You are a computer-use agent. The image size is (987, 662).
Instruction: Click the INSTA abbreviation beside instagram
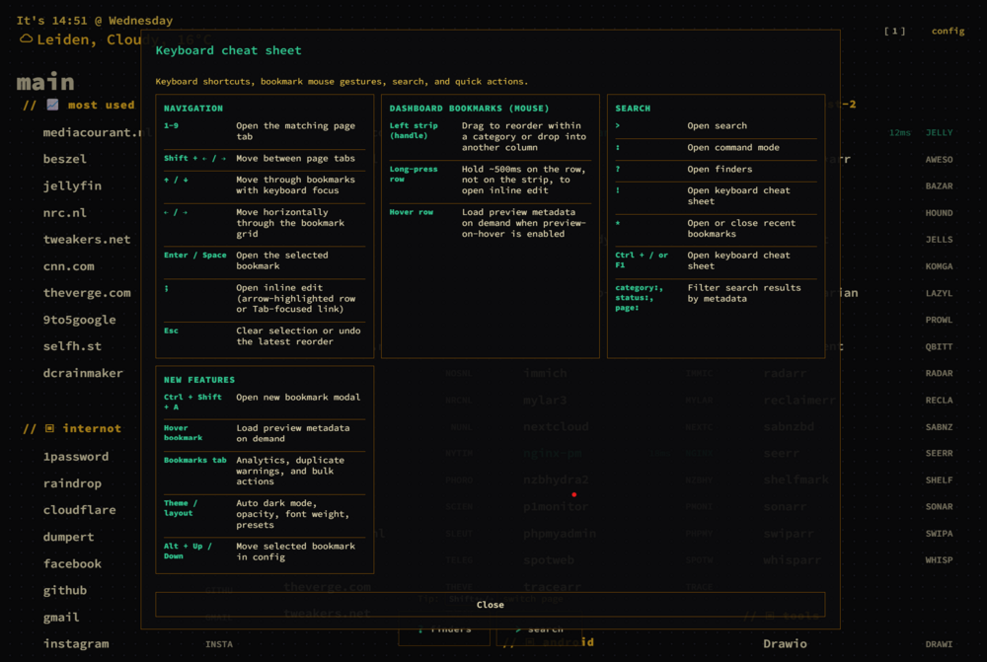pos(219,644)
